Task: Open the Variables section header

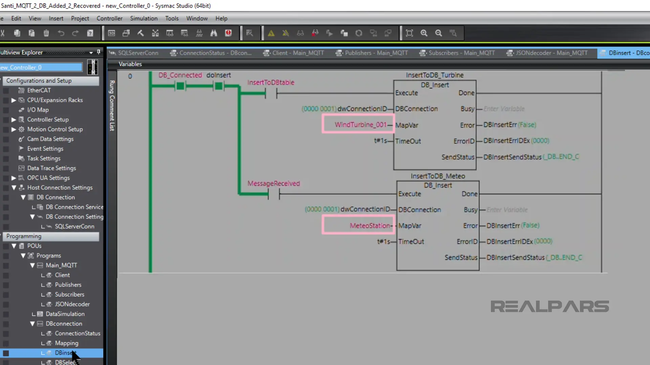Action: coord(130,64)
